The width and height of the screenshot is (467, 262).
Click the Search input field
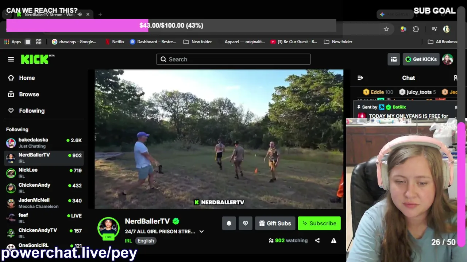click(x=233, y=59)
